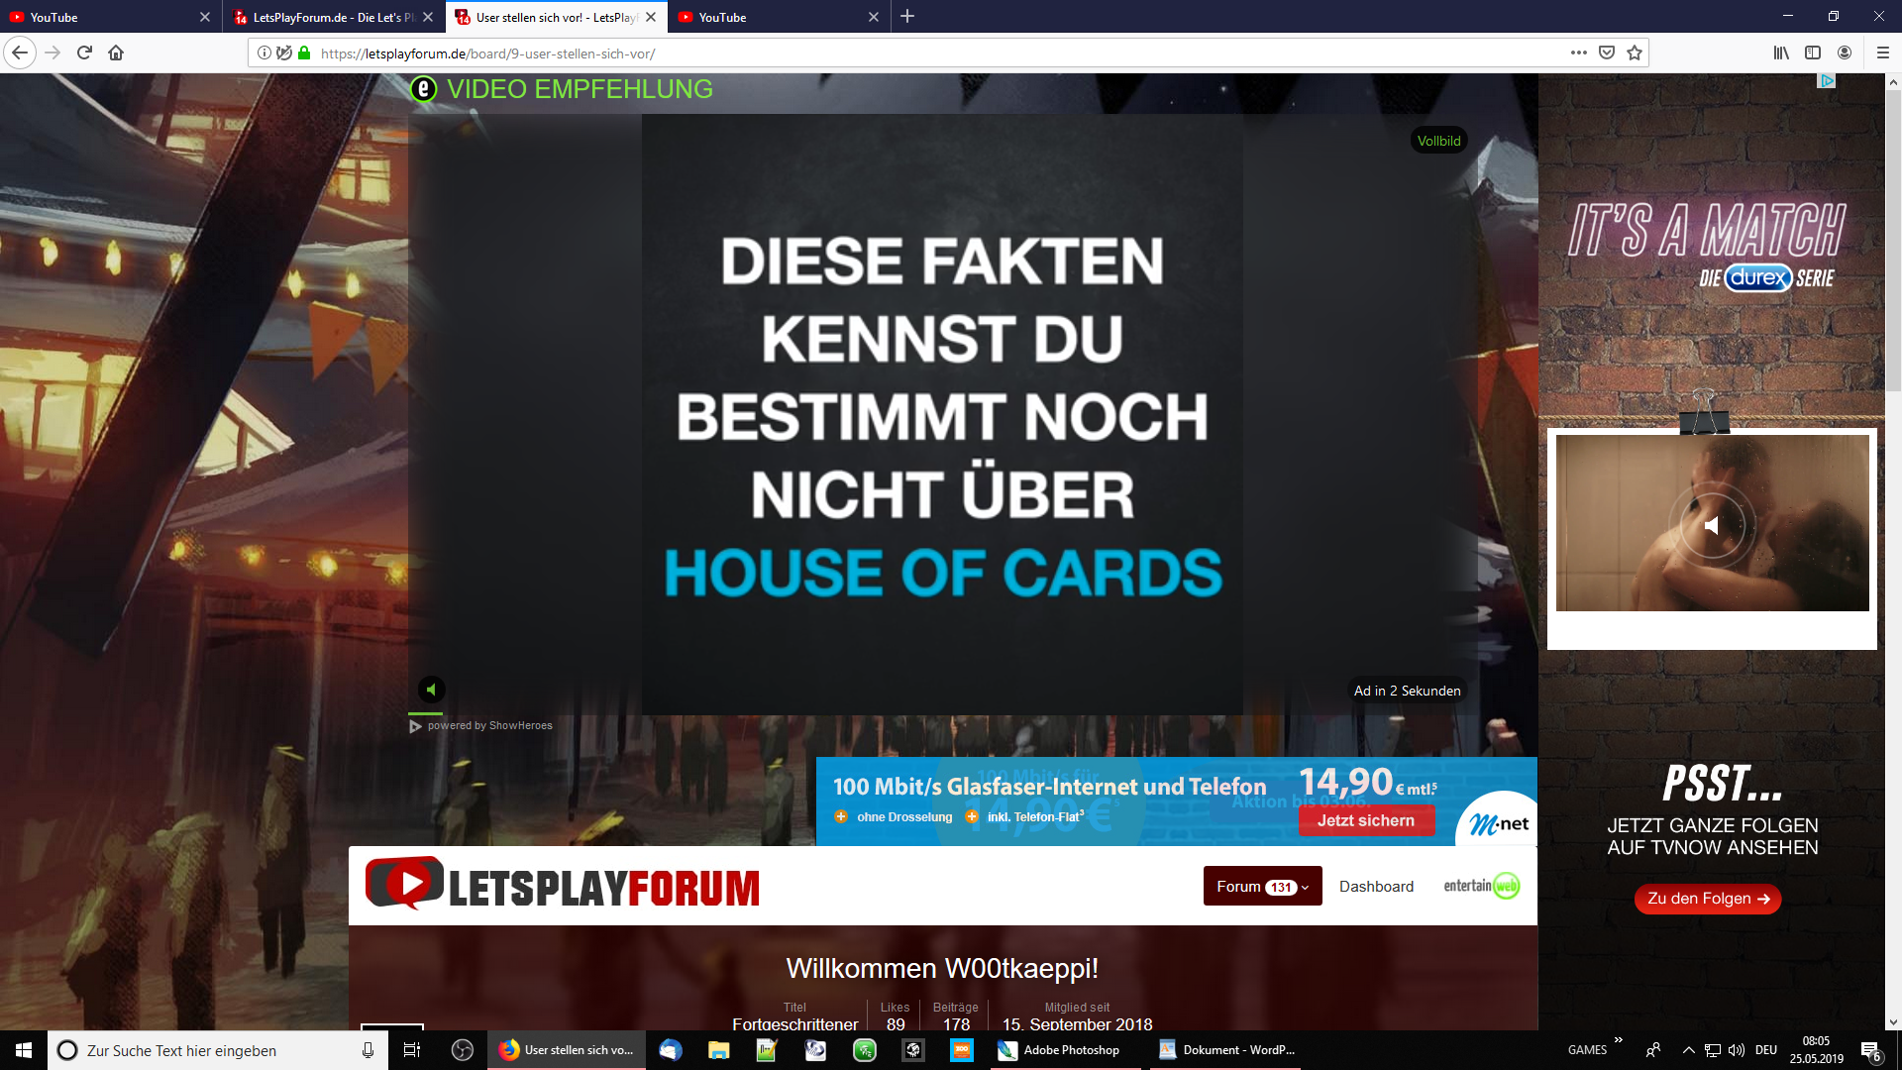Click 'powered by ShowHeroes' link
The height and width of the screenshot is (1070, 1902).
(481, 726)
